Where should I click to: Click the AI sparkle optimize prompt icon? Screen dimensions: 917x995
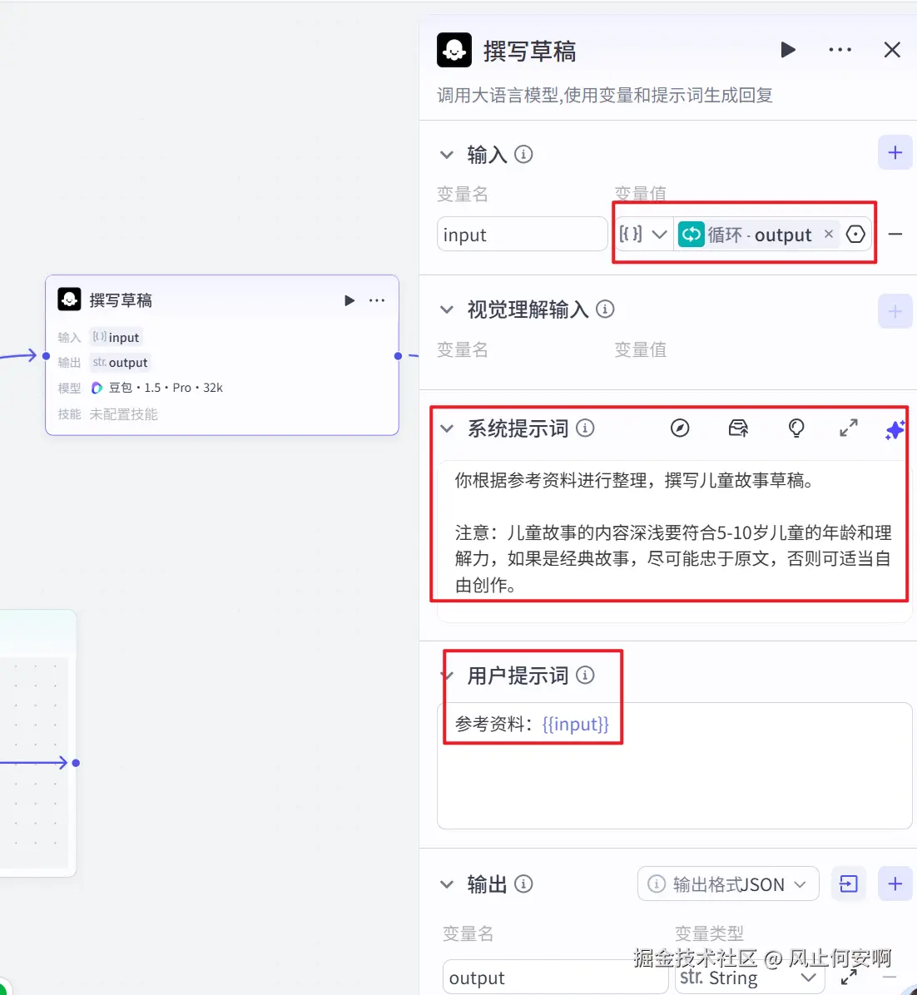(x=895, y=429)
